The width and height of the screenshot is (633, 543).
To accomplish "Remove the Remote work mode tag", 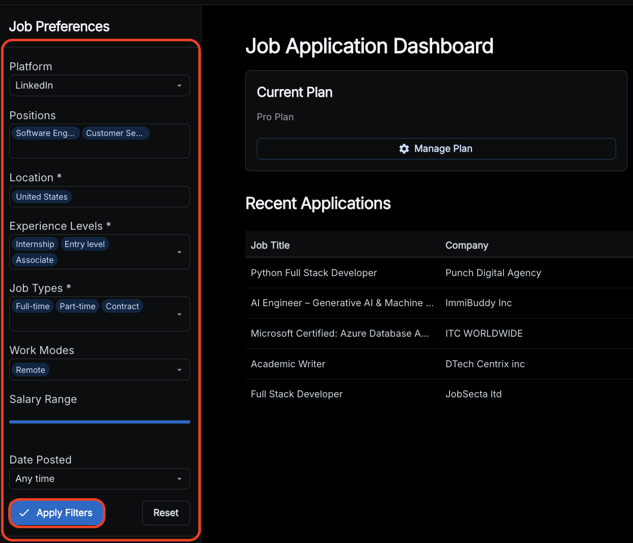I will click(x=30, y=370).
